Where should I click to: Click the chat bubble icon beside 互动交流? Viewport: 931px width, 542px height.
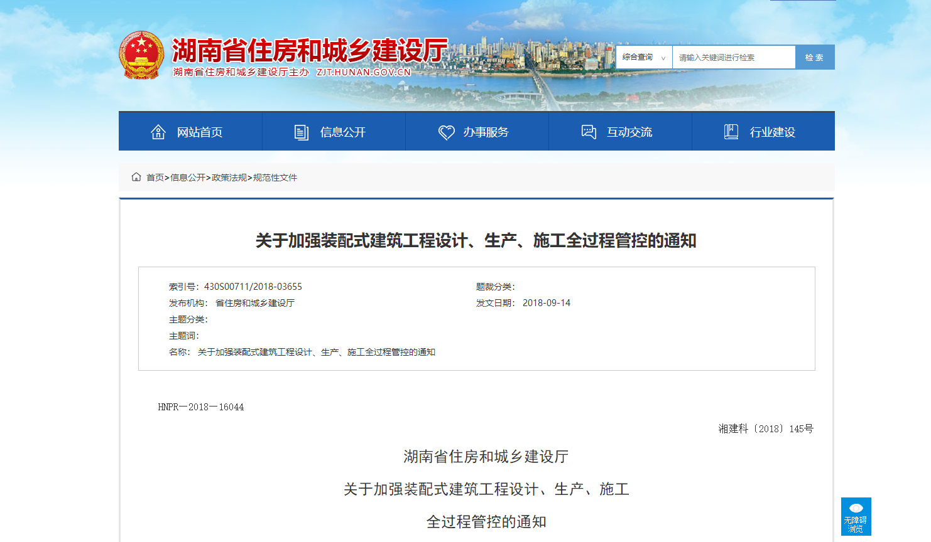pos(589,132)
